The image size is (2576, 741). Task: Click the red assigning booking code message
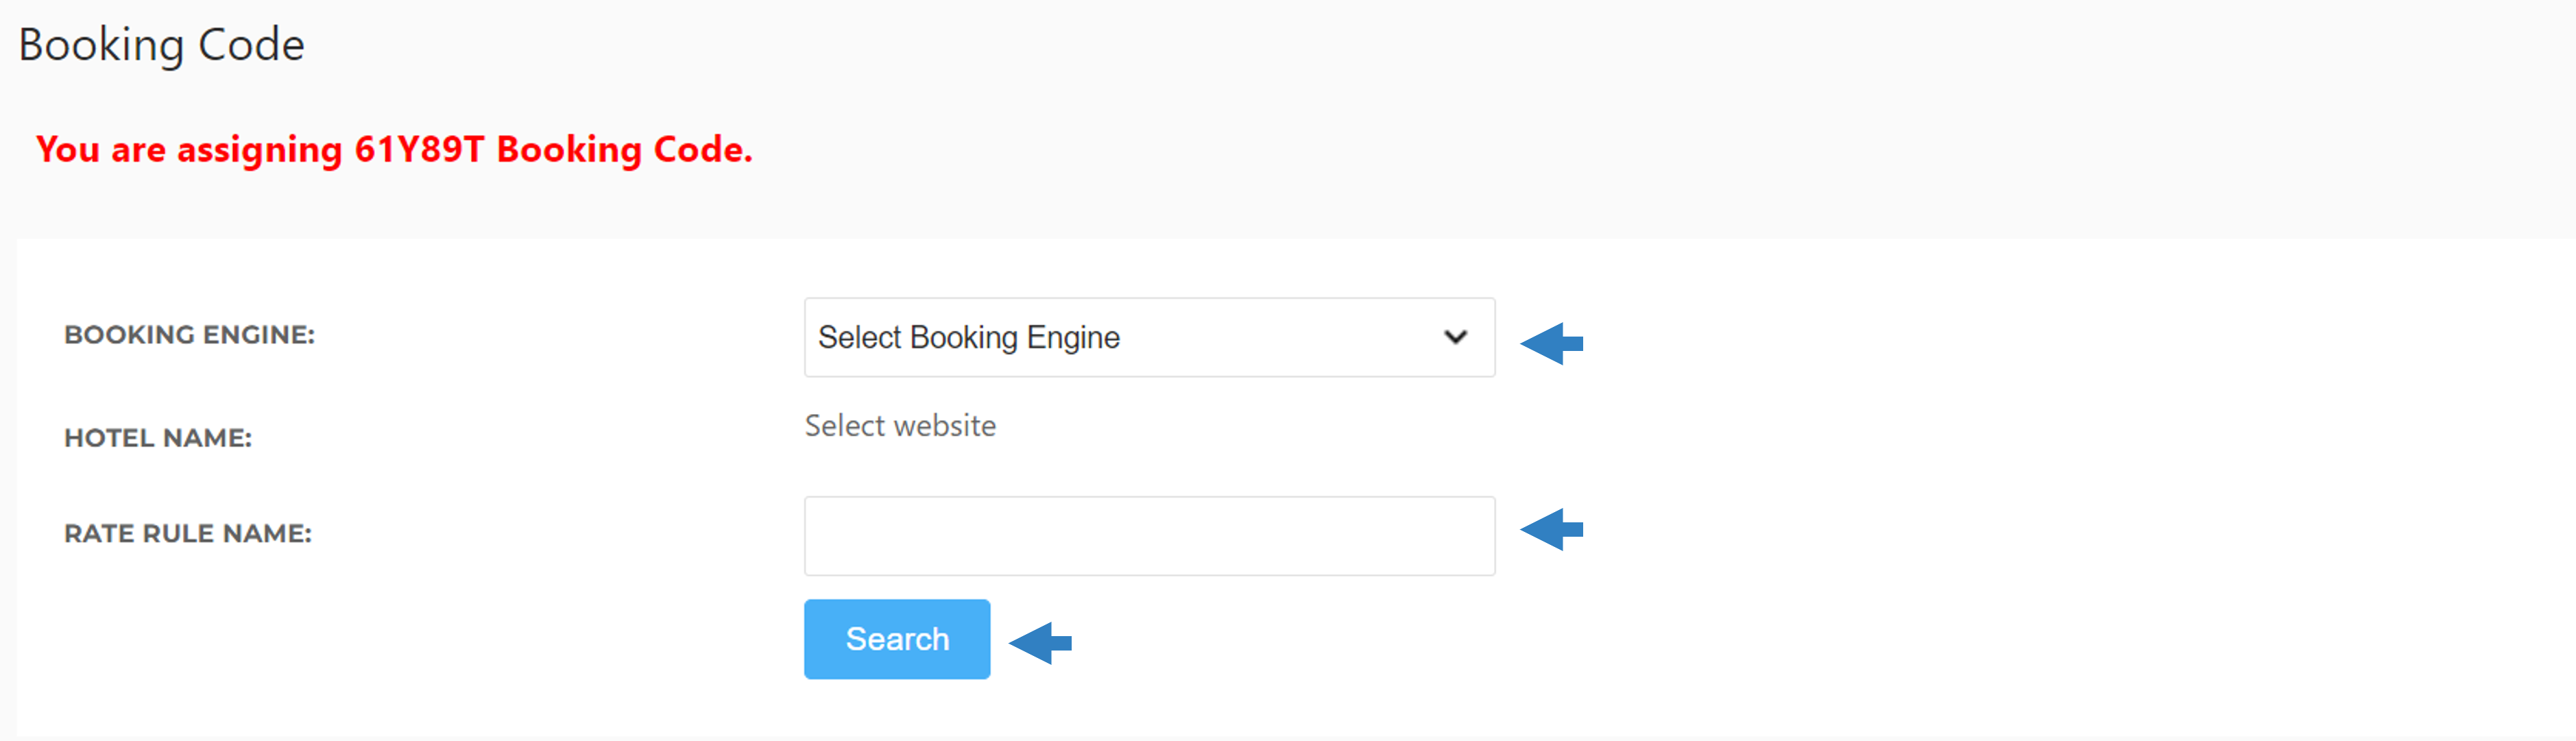click(x=394, y=150)
